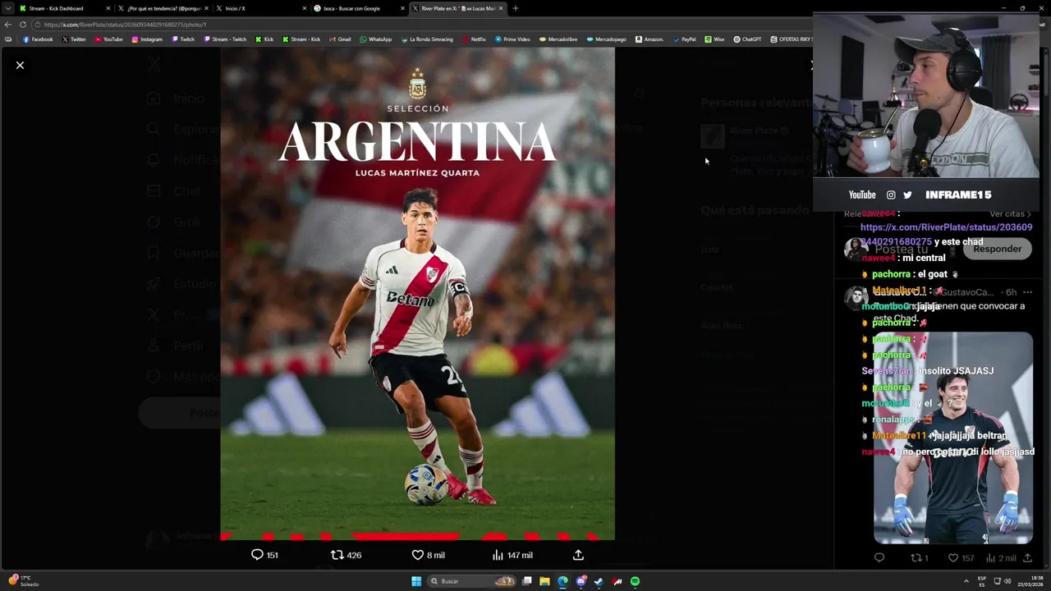Open the OFERTAS RIKY bookmark

coord(792,39)
